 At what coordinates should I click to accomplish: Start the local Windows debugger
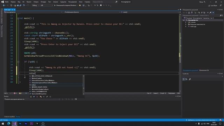pyautogui.click(x=65, y=6)
